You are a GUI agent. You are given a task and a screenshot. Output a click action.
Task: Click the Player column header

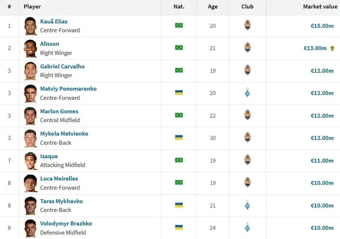pyautogui.click(x=32, y=7)
